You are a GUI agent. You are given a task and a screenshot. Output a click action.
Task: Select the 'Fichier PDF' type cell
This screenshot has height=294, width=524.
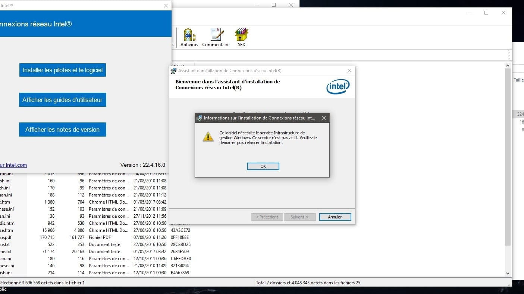point(100,237)
